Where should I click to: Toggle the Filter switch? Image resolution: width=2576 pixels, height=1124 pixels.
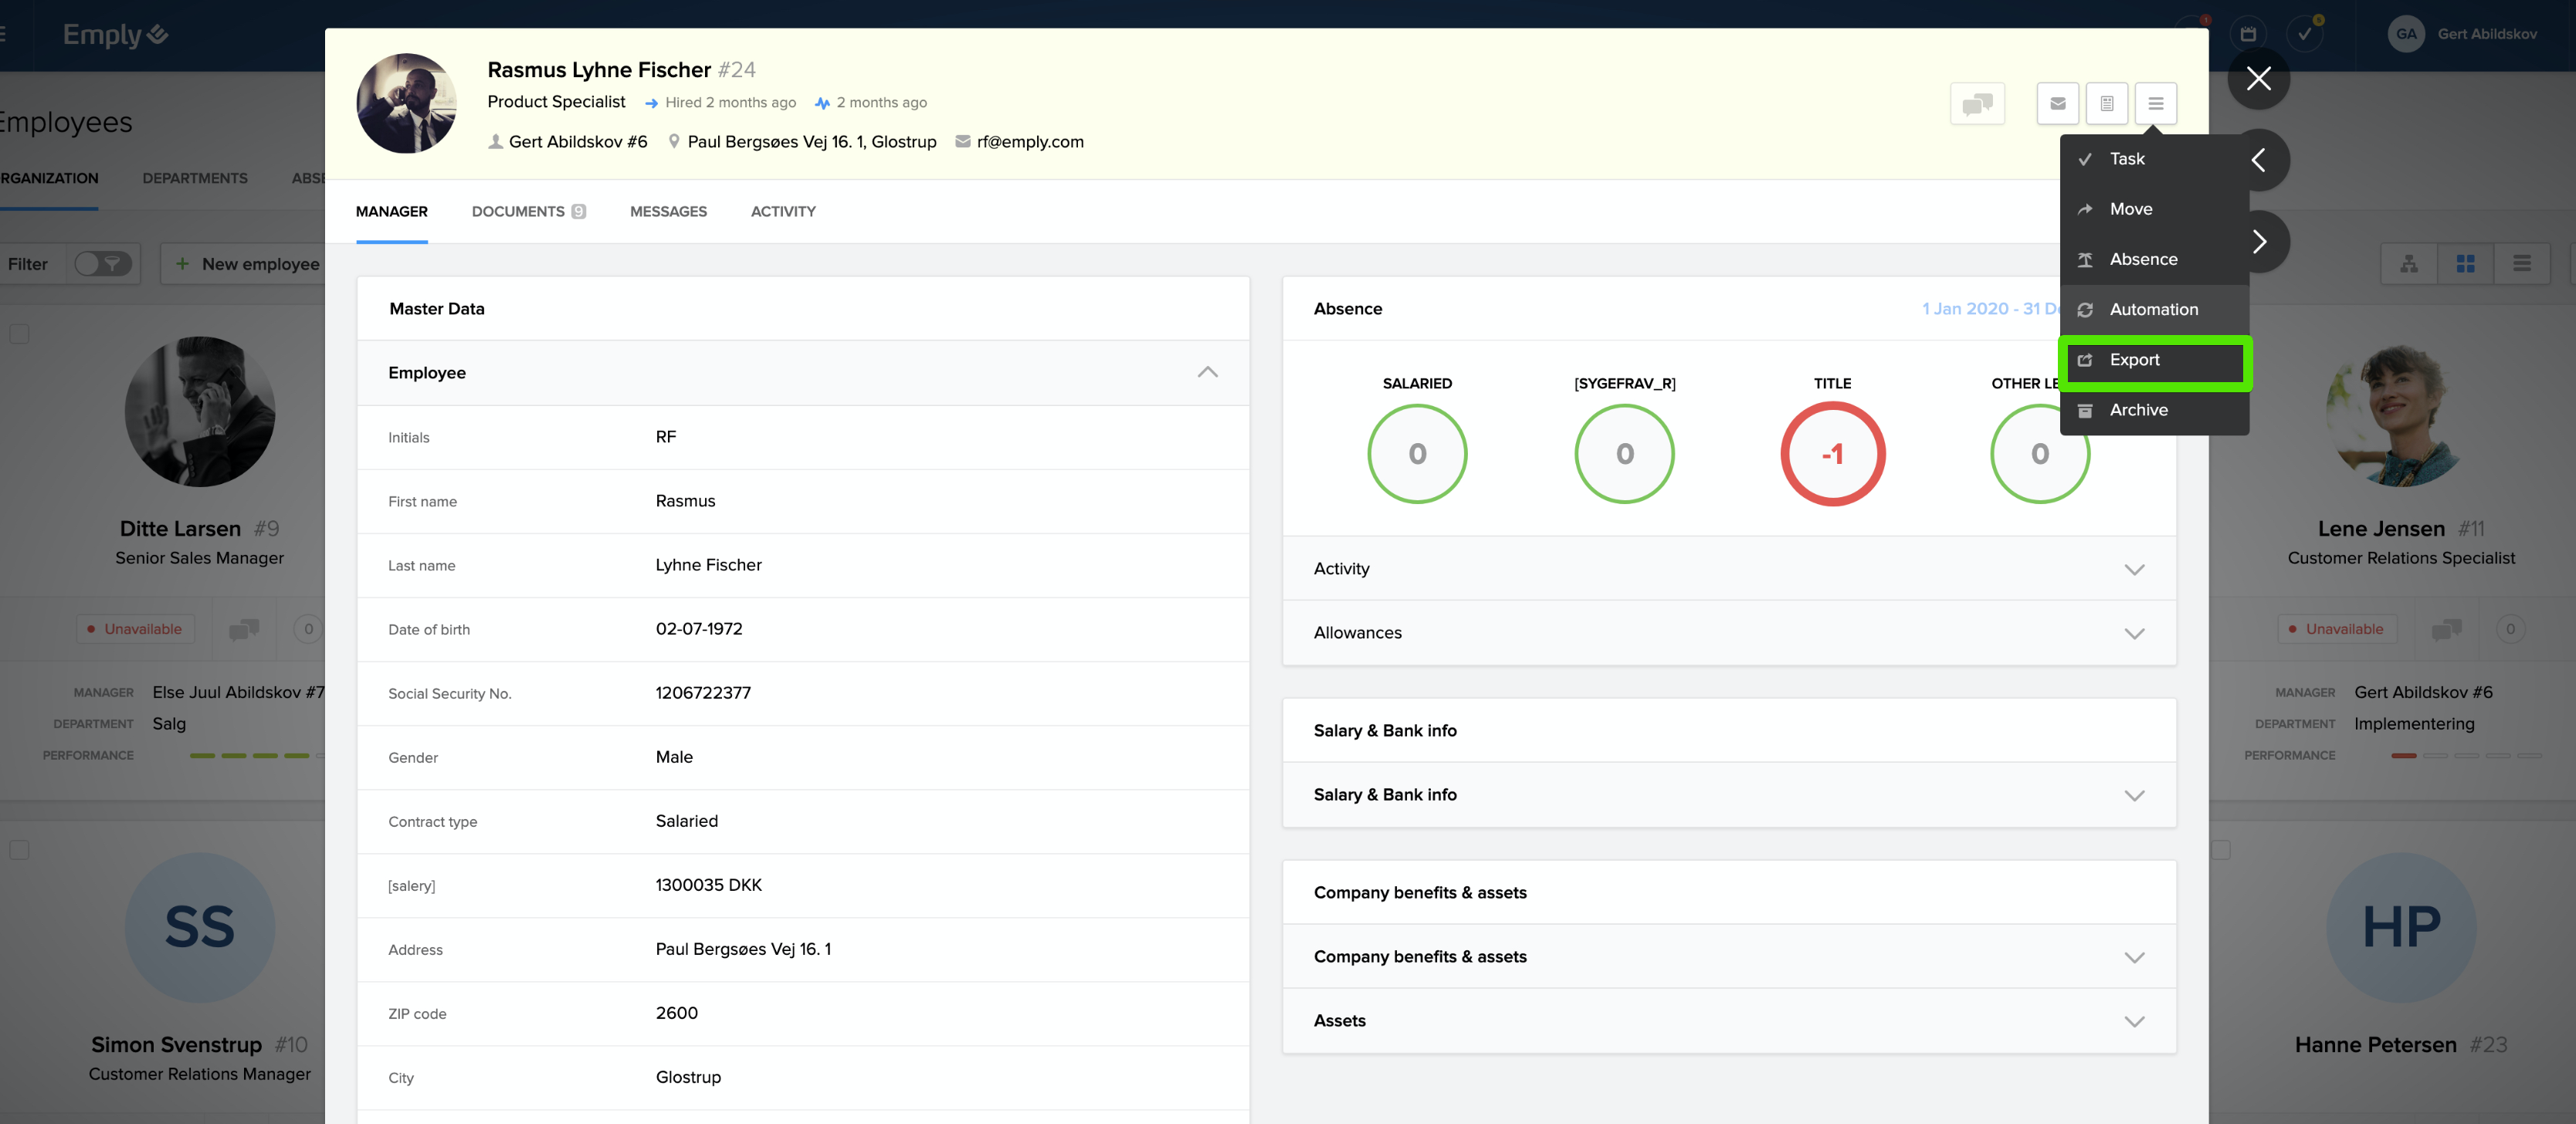pyautogui.click(x=103, y=264)
